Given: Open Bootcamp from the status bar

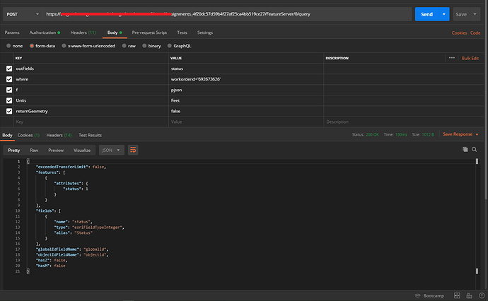Looking at the screenshot, I should click(x=429, y=296).
